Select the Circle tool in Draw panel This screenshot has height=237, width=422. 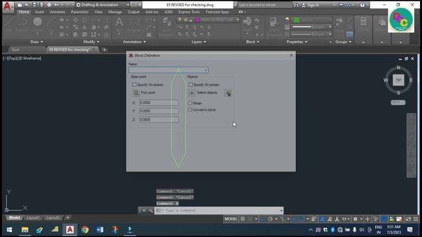(x=38, y=22)
